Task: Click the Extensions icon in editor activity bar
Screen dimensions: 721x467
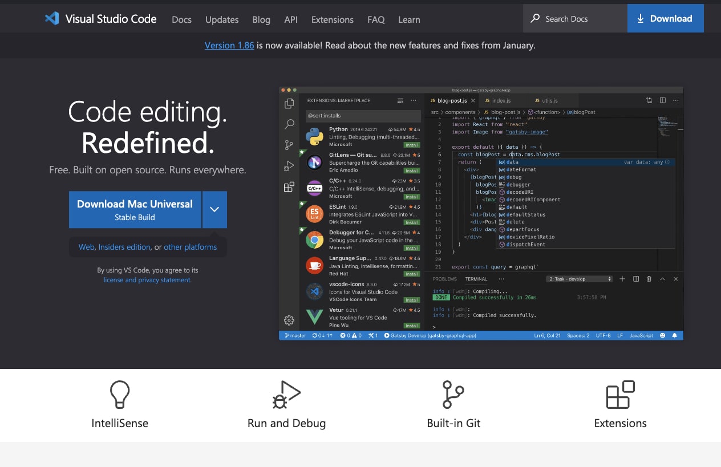Action: point(289,186)
